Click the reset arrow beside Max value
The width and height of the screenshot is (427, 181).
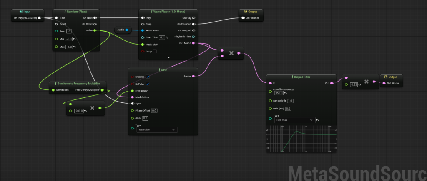(x=74, y=47)
